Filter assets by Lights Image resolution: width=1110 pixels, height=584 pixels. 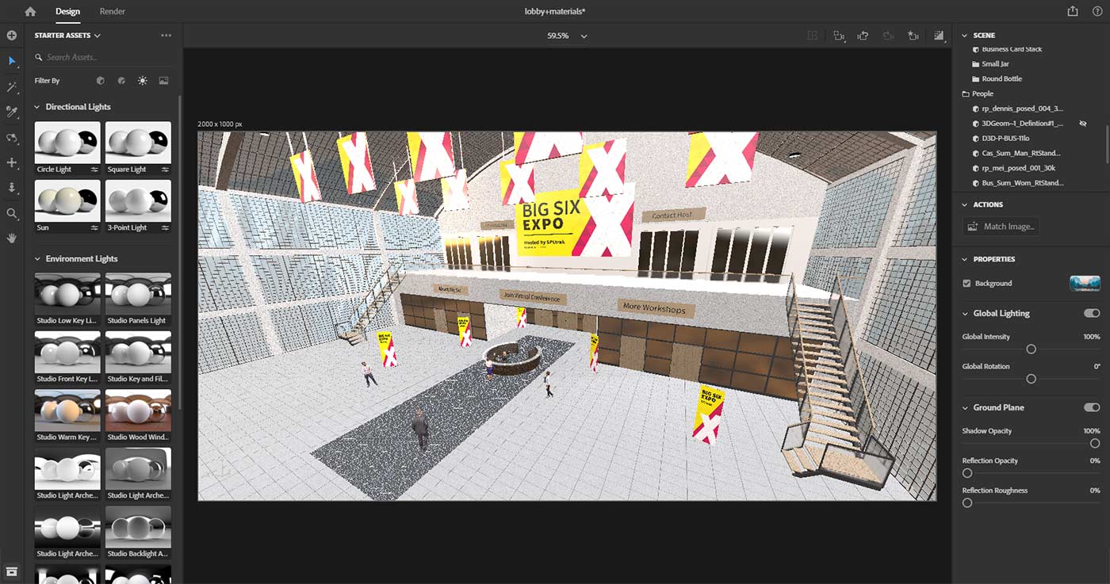[143, 81]
